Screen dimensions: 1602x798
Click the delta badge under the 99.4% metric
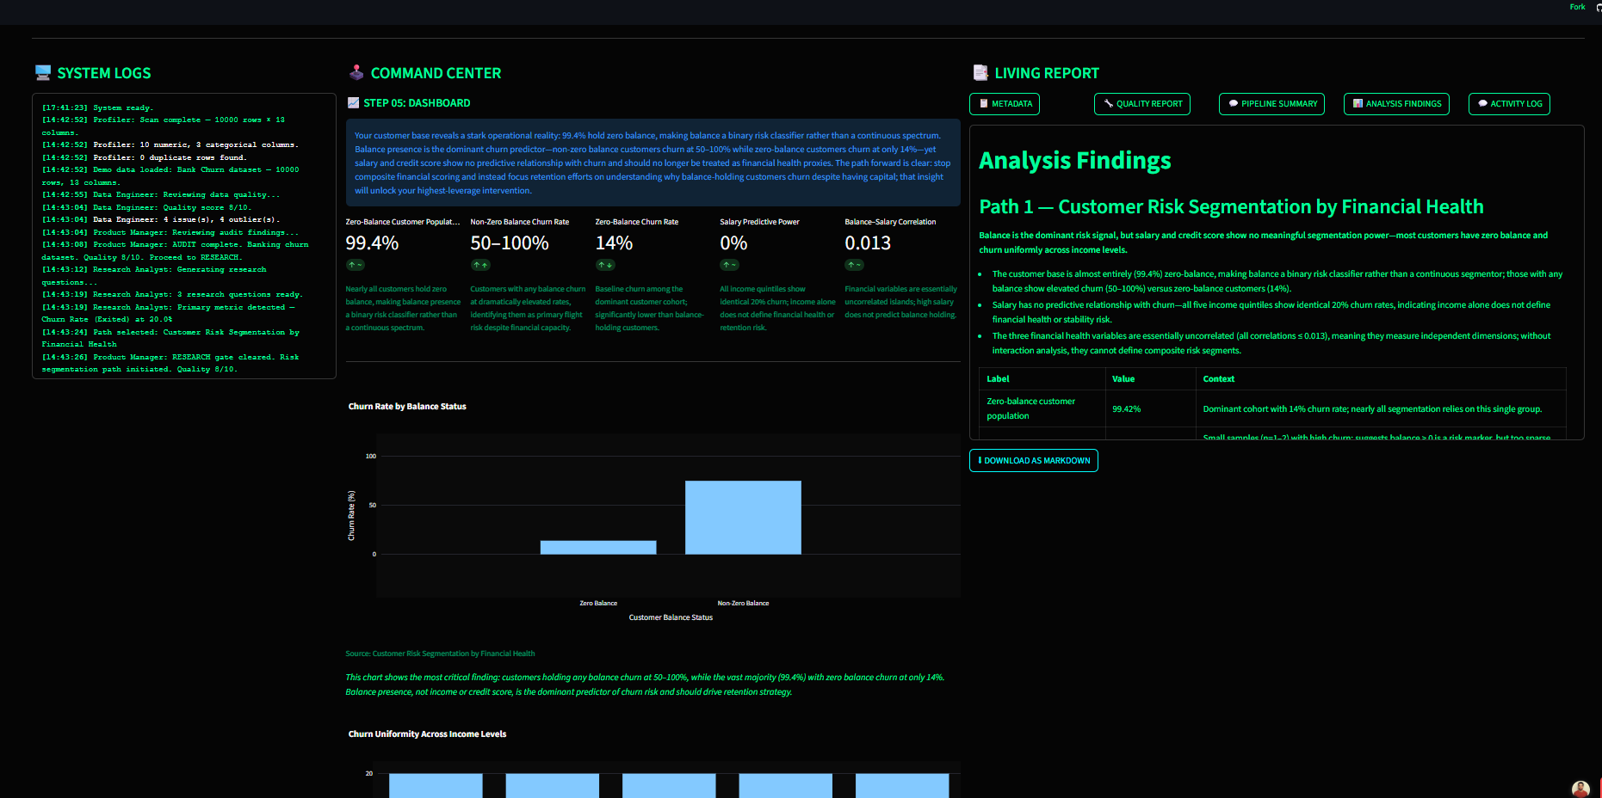point(356,265)
